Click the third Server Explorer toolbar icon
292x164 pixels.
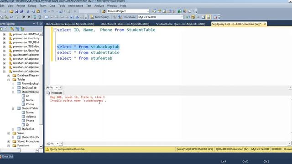[x=22, y=29]
